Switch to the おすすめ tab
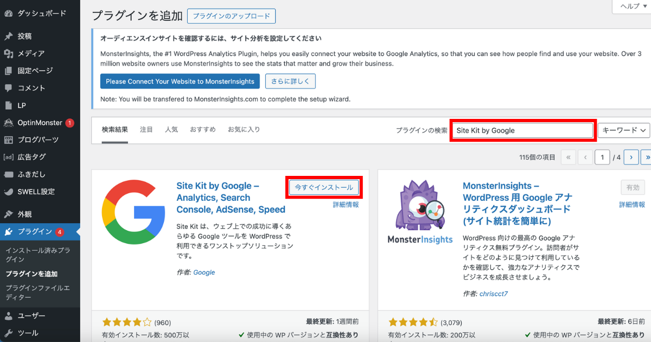This screenshot has height=342, width=651. (x=203, y=130)
